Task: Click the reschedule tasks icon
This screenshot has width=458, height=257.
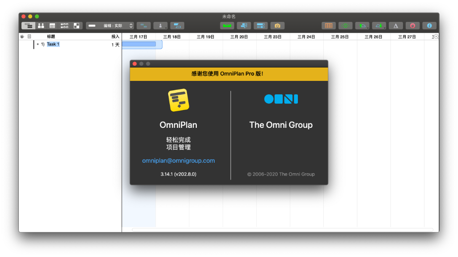Action: 261,26
